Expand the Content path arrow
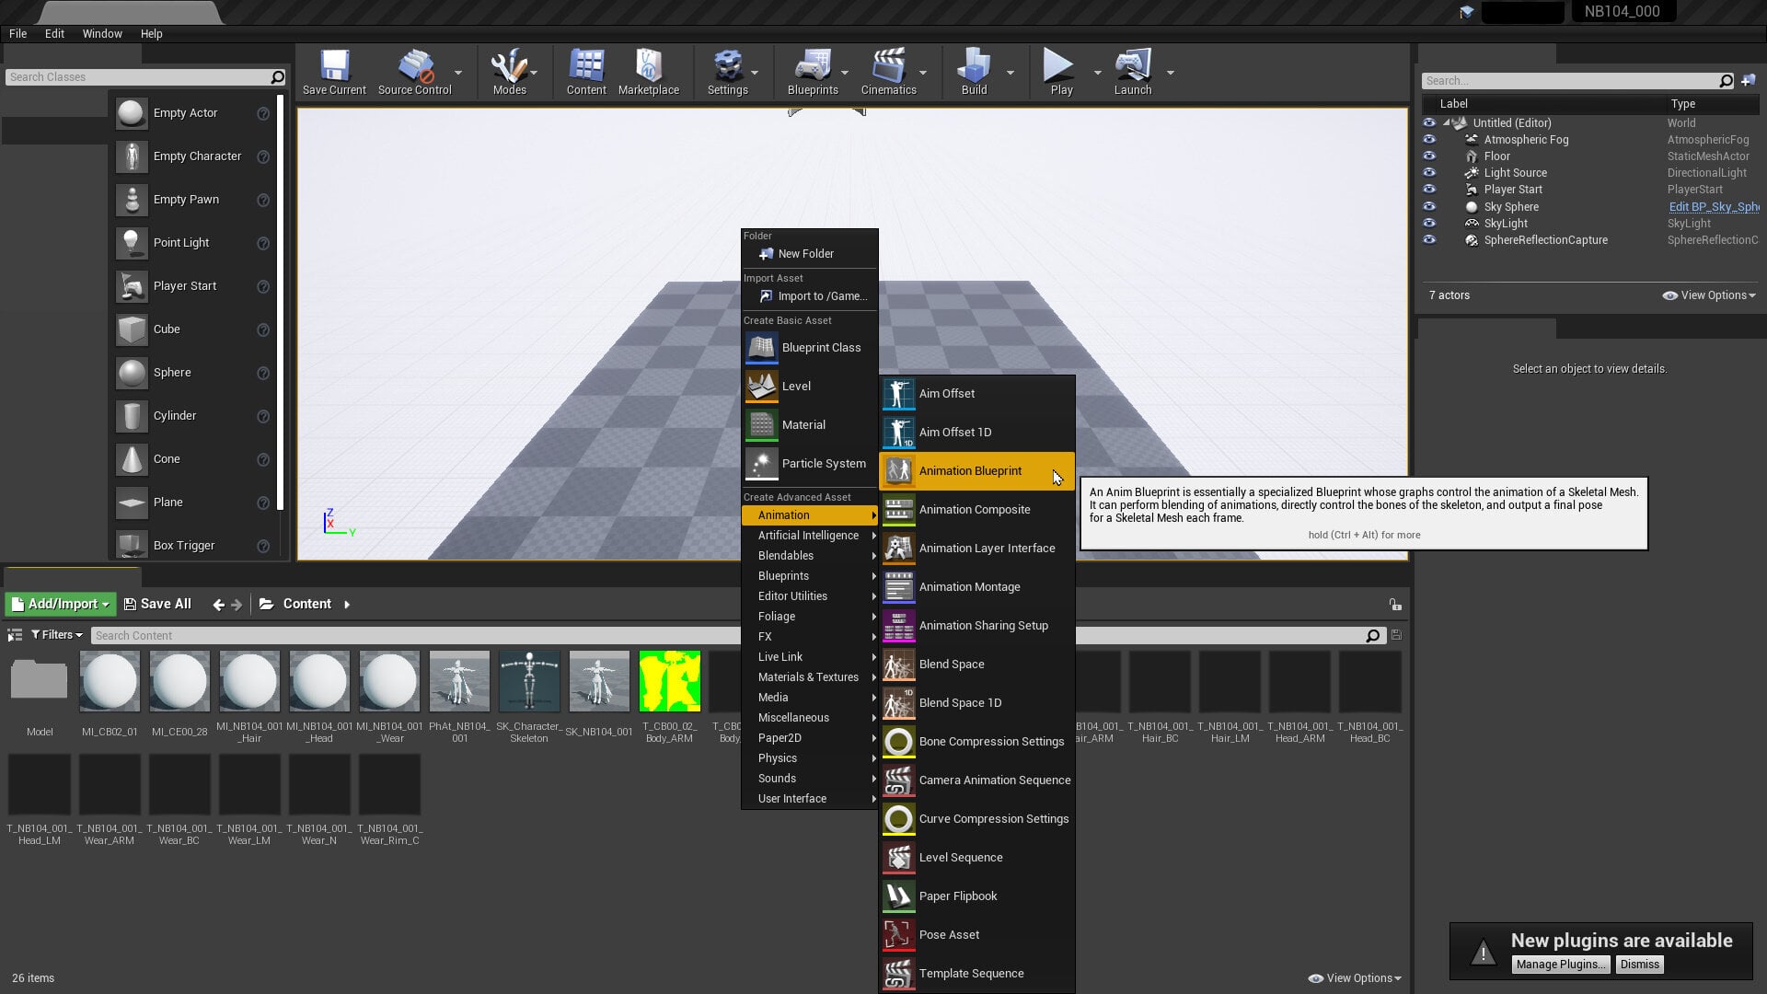 tap(347, 605)
